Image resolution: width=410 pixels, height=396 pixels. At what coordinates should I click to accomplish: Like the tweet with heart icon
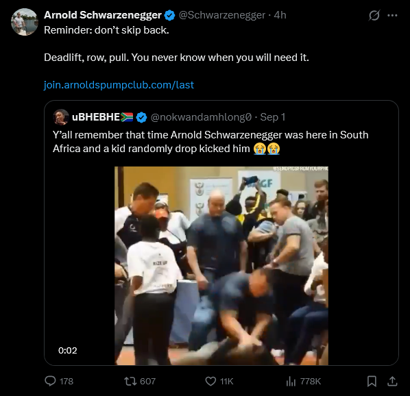tap(210, 381)
